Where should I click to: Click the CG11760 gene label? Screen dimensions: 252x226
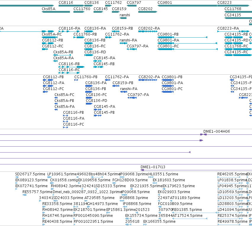[82, 9]
